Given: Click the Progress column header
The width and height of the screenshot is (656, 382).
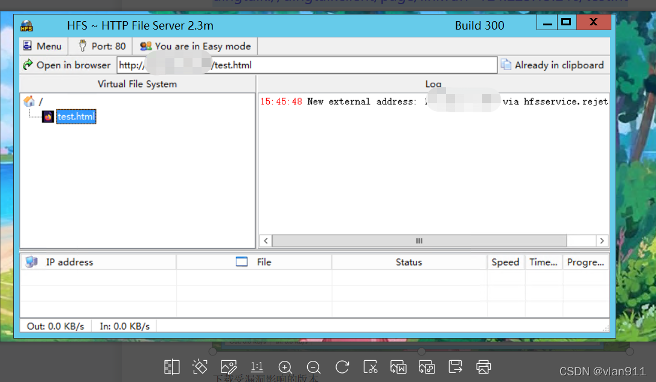Looking at the screenshot, I should (x=586, y=262).
